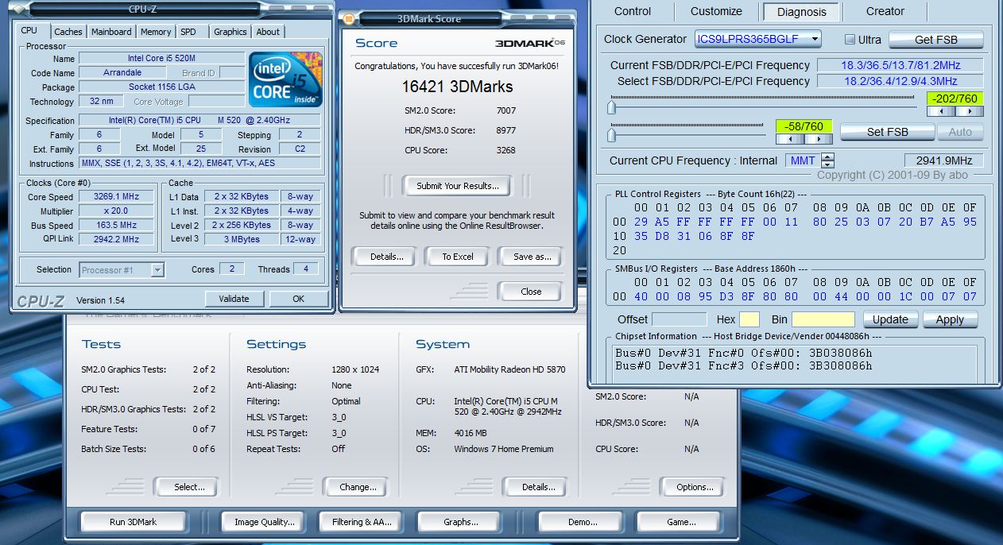Screen dimensions: 1003x545
Task: Click the Apply button in SetFSB
Action: click(x=950, y=319)
